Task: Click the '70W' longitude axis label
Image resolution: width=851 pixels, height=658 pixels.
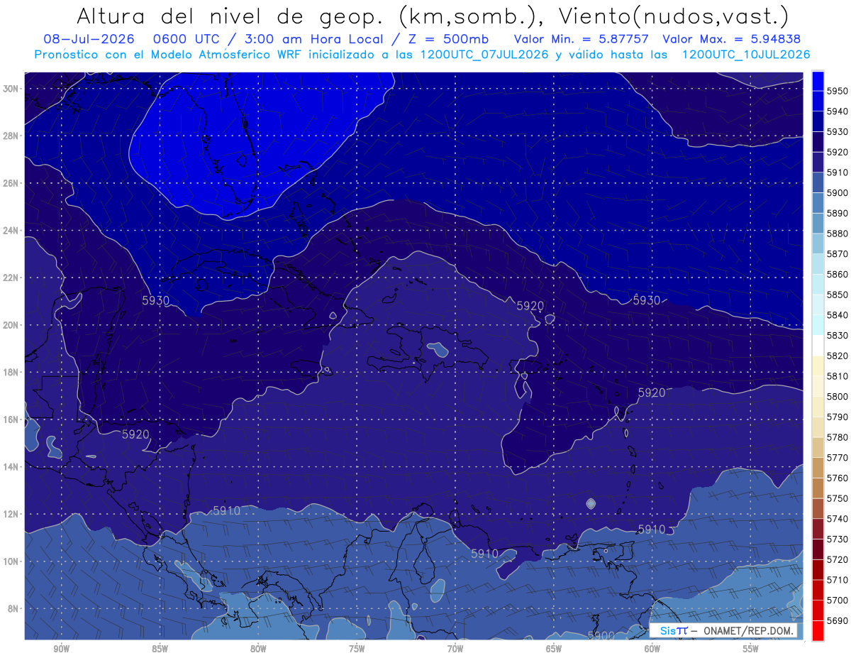Action: click(x=455, y=649)
